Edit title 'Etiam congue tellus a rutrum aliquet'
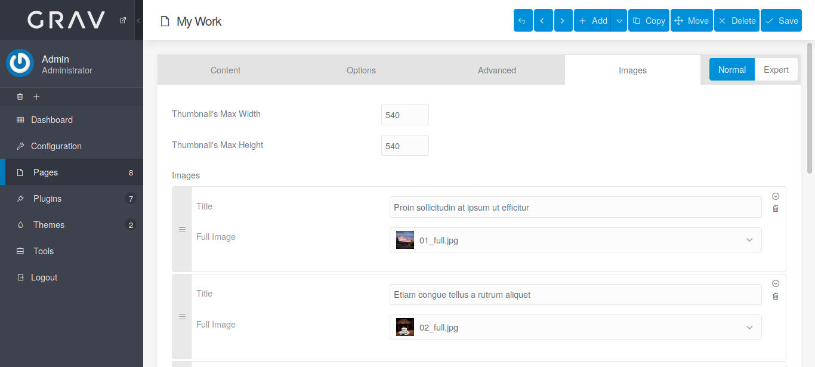Screen dimensions: 815x367 [x=576, y=295]
